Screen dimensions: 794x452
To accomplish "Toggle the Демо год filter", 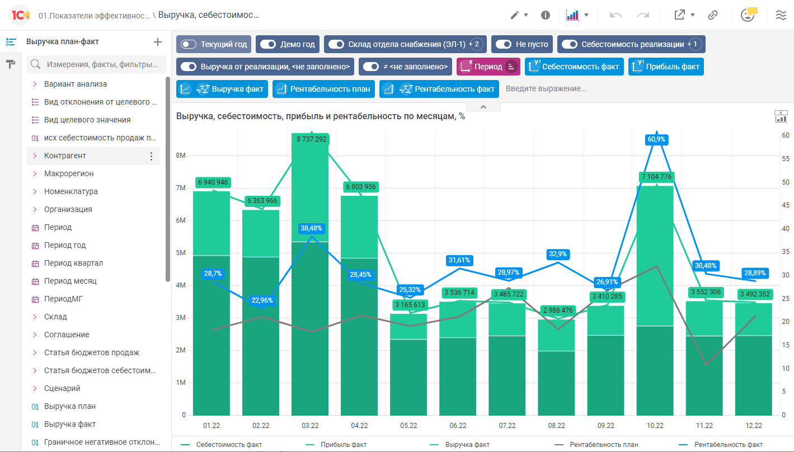I will 269,44.
